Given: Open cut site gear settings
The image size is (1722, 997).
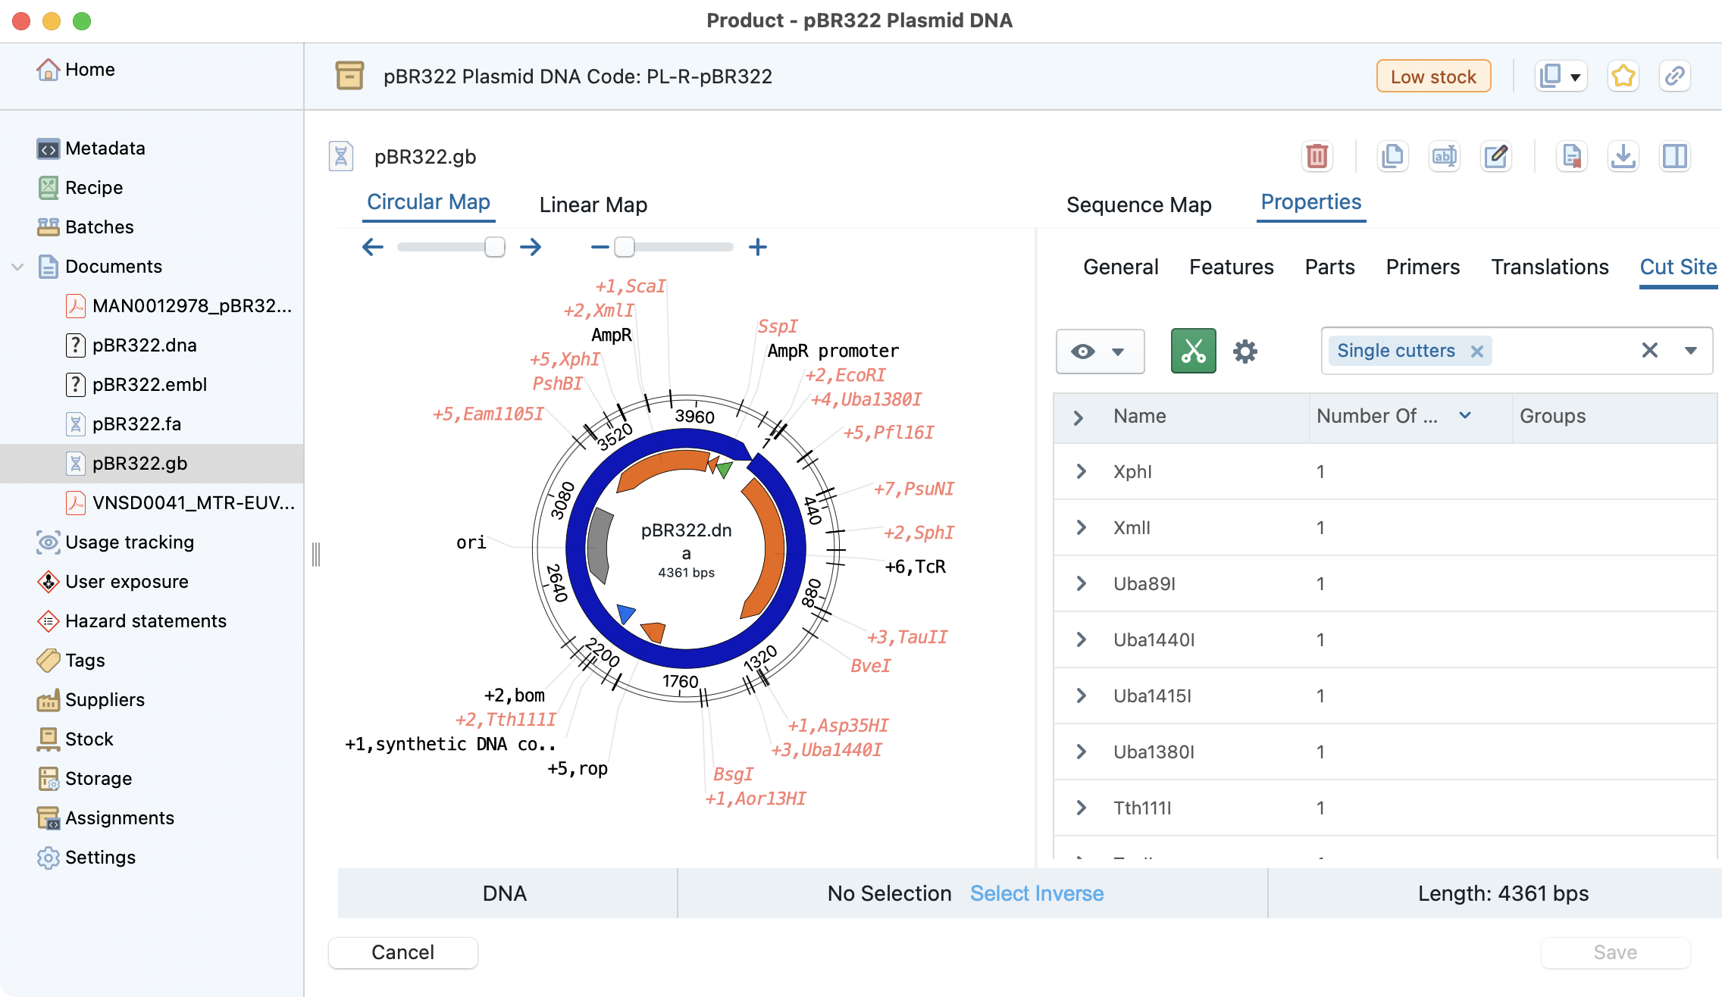Looking at the screenshot, I should (x=1245, y=351).
